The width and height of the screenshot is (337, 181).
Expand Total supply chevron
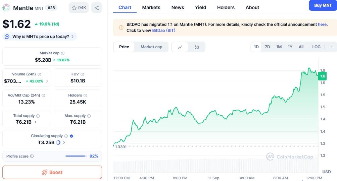tap(35, 122)
